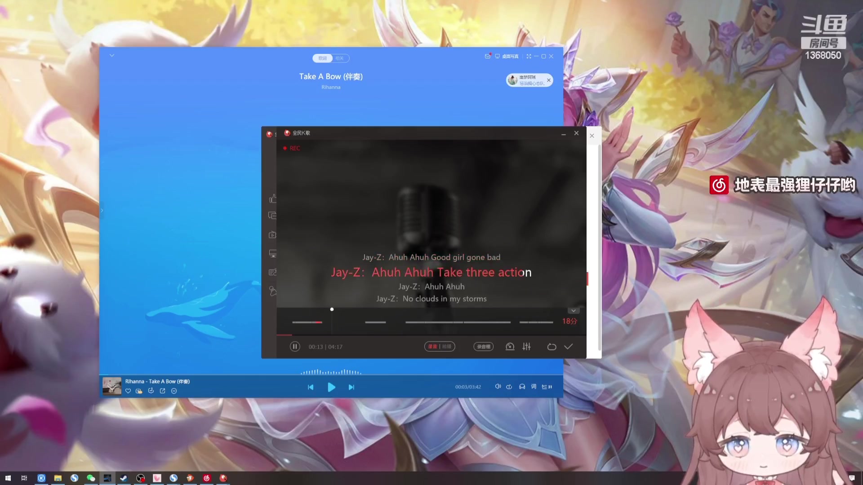Screen dimensions: 863x485
Task: Change the playback loop mode icon
Action: pos(509,387)
